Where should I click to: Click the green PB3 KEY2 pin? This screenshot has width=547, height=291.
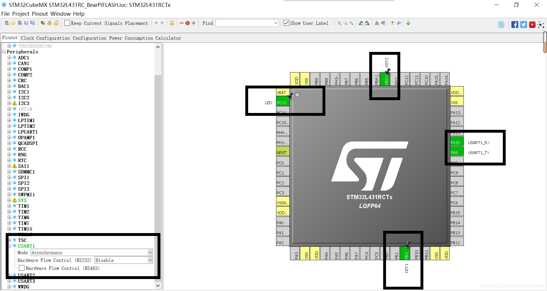pos(385,79)
